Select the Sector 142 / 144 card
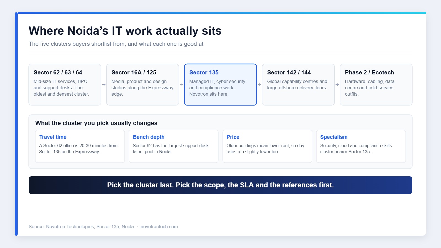This screenshot has width=441, height=248. point(298,85)
